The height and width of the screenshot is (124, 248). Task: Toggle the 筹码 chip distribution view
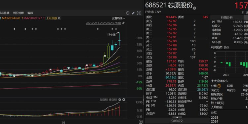(30, 13)
